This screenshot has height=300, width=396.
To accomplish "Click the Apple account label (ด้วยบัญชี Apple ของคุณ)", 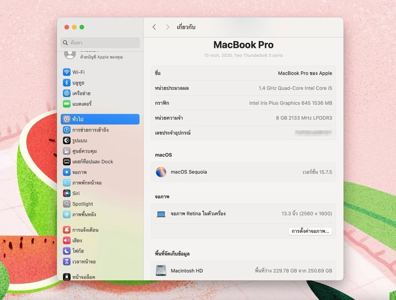I will pyautogui.click(x=101, y=57).
